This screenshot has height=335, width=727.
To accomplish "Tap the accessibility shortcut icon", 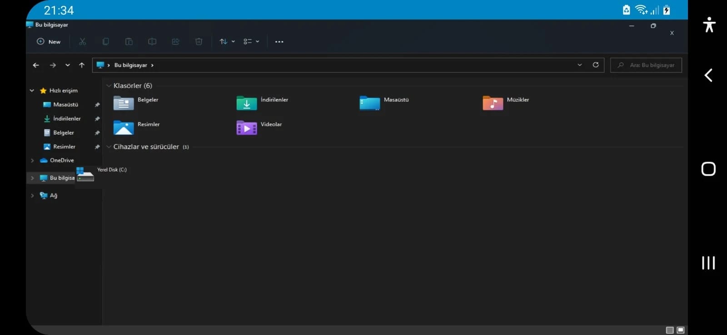I will (x=709, y=25).
